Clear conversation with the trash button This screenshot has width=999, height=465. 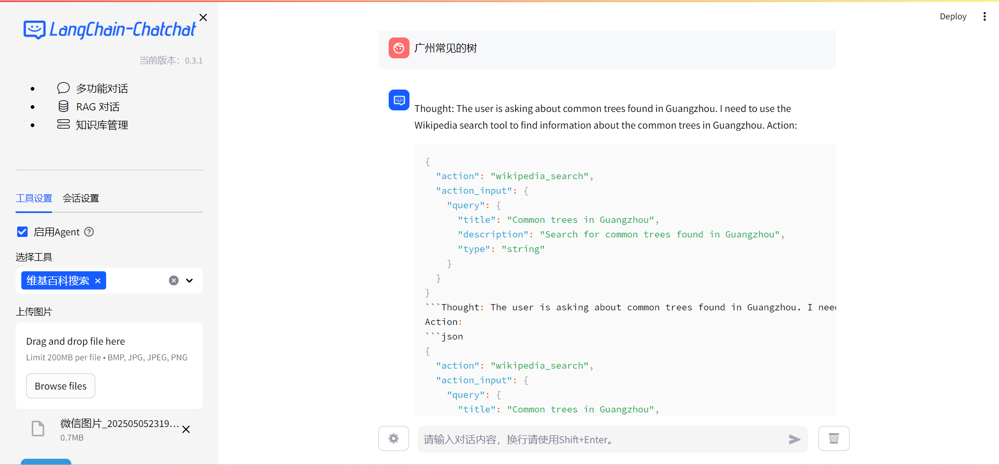point(834,438)
